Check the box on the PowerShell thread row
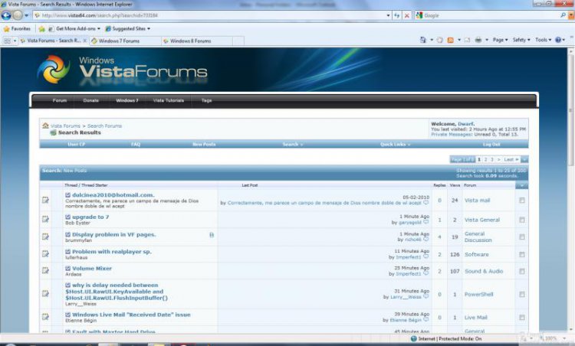The width and height of the screenshot is (575, 346). pos(522,295)
